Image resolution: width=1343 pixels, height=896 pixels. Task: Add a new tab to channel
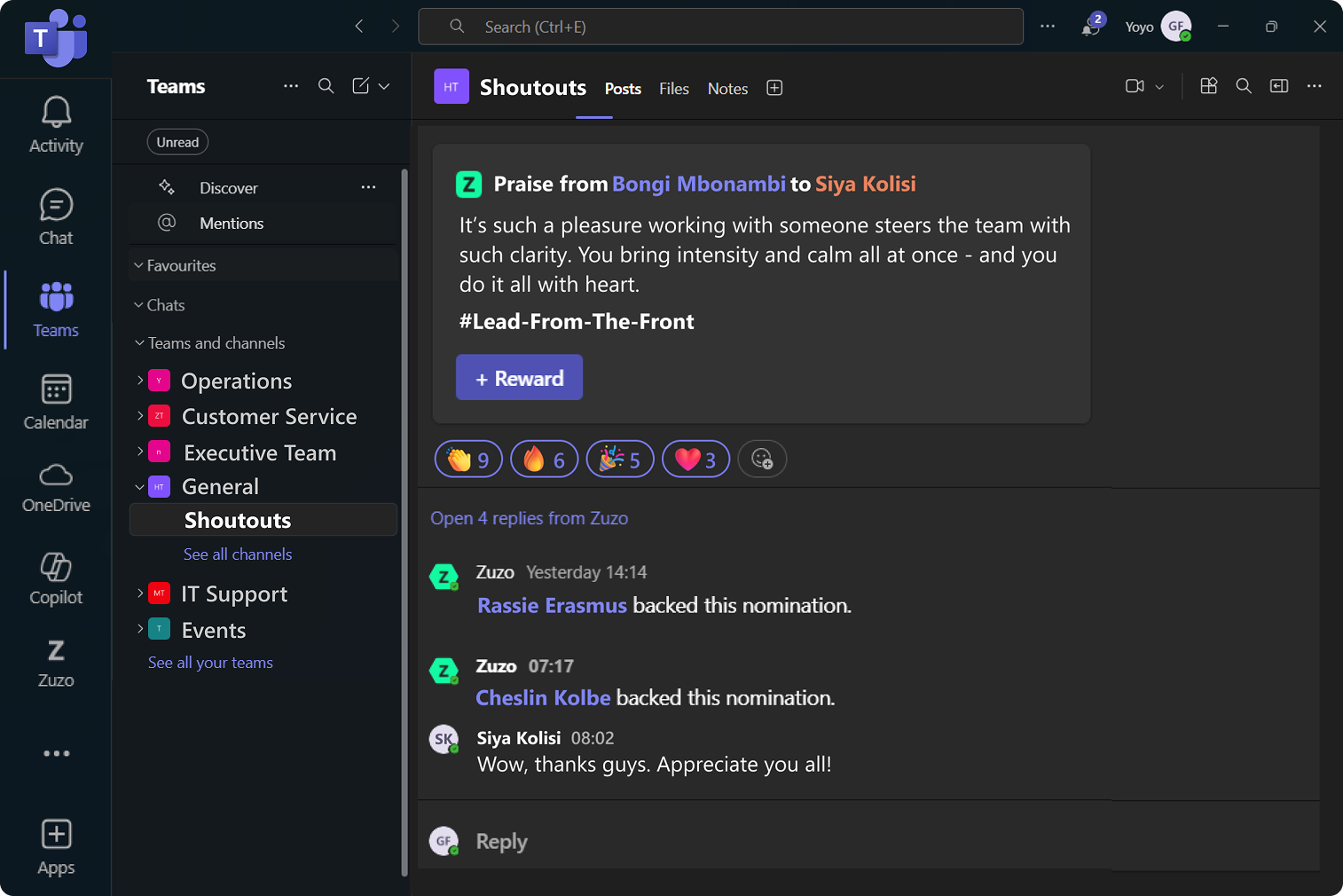coord(774,88)
